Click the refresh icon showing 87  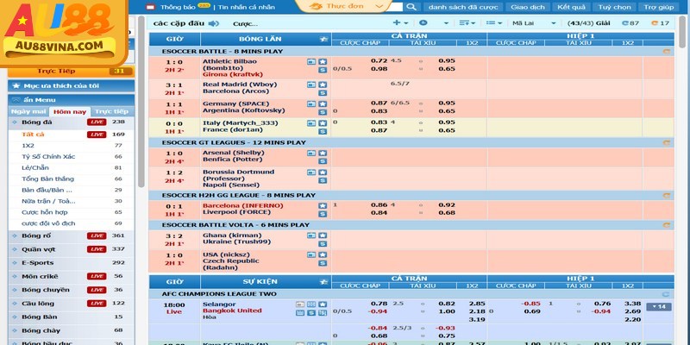coord(630,23)
